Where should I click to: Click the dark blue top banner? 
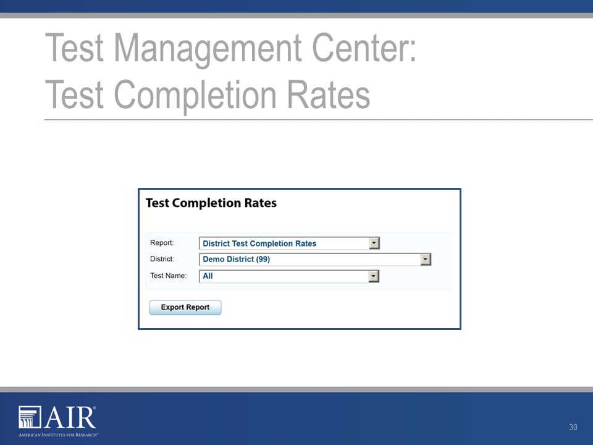(296, 6)
